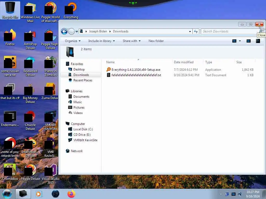This screenshot has width=266, height=199.
Task: Open AstroPop Deluxe desktop shortcut
Action: point(30,39)
